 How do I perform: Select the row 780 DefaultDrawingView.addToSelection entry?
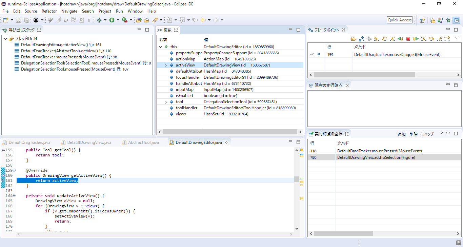[x=384, y=157]
